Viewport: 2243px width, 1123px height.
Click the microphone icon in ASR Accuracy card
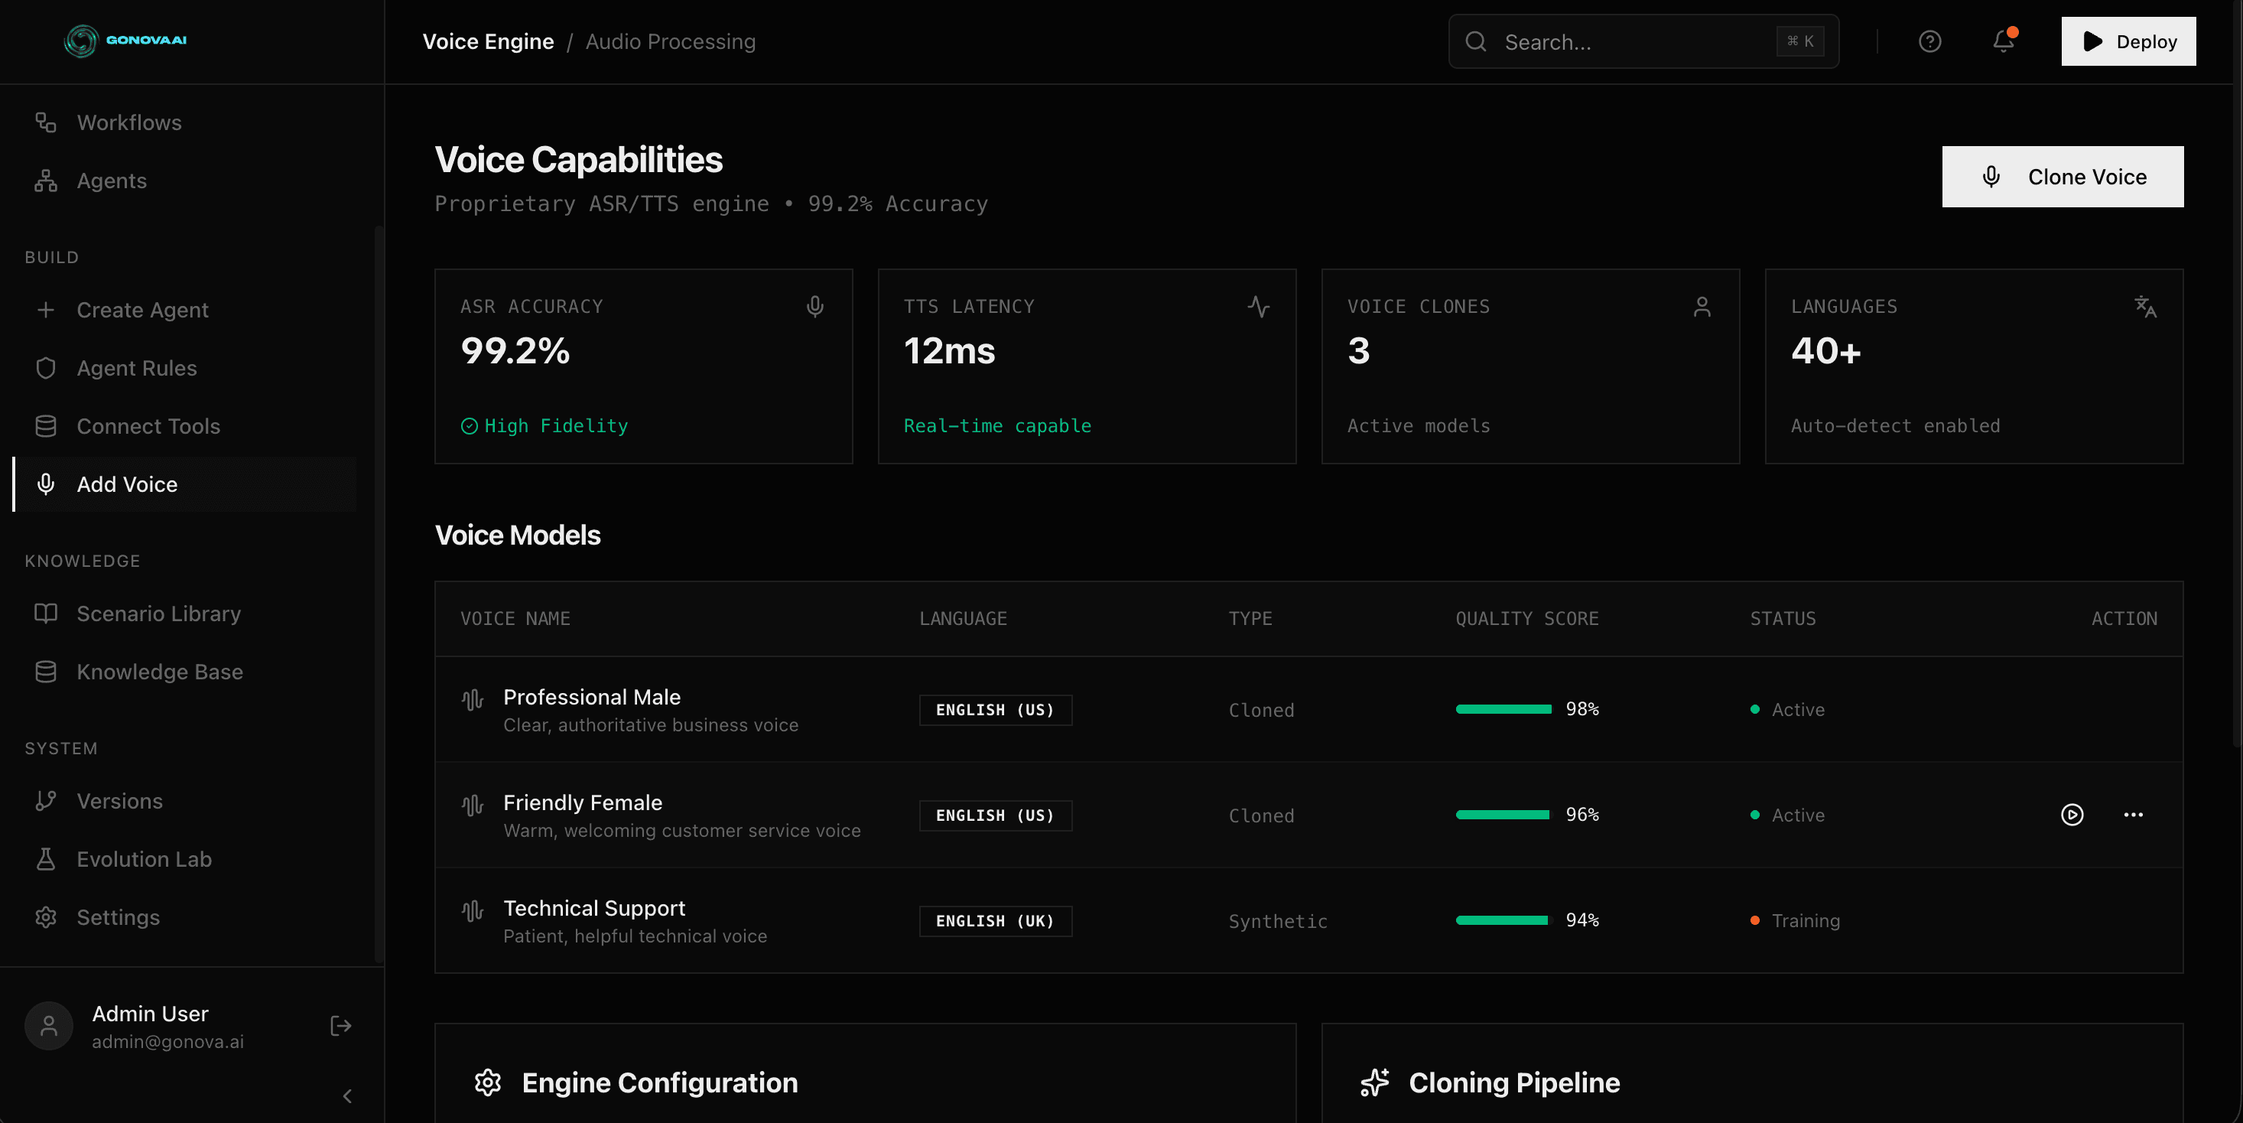[x=814, y=307]
